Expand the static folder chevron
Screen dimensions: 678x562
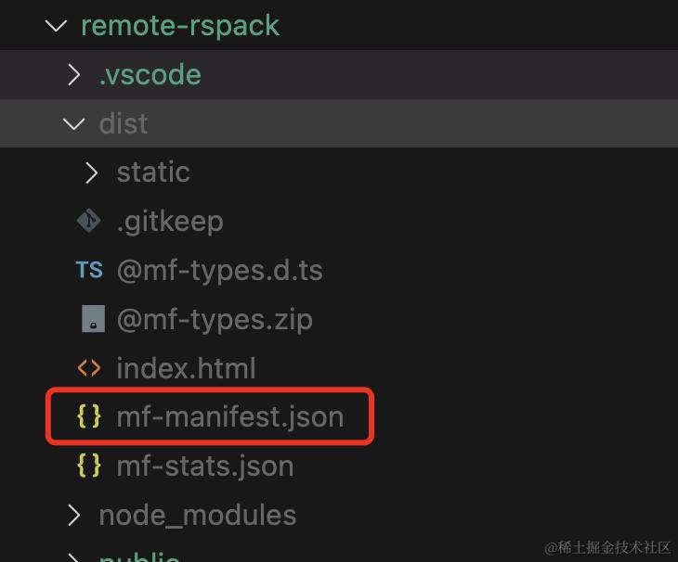click(91, 172)
